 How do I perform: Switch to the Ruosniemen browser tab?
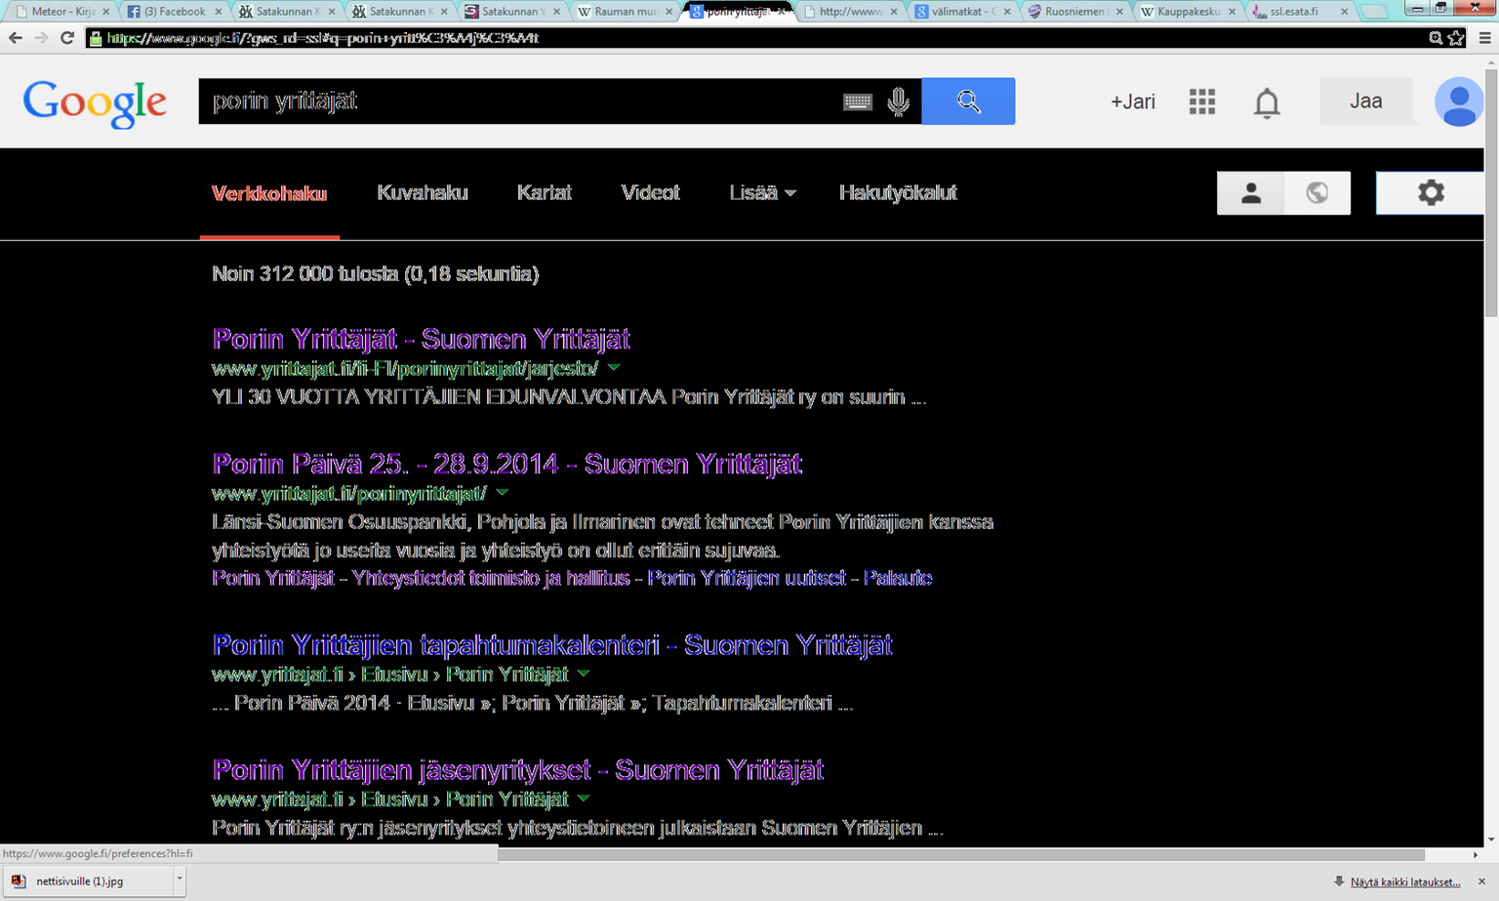click(x=1074, y=12)
